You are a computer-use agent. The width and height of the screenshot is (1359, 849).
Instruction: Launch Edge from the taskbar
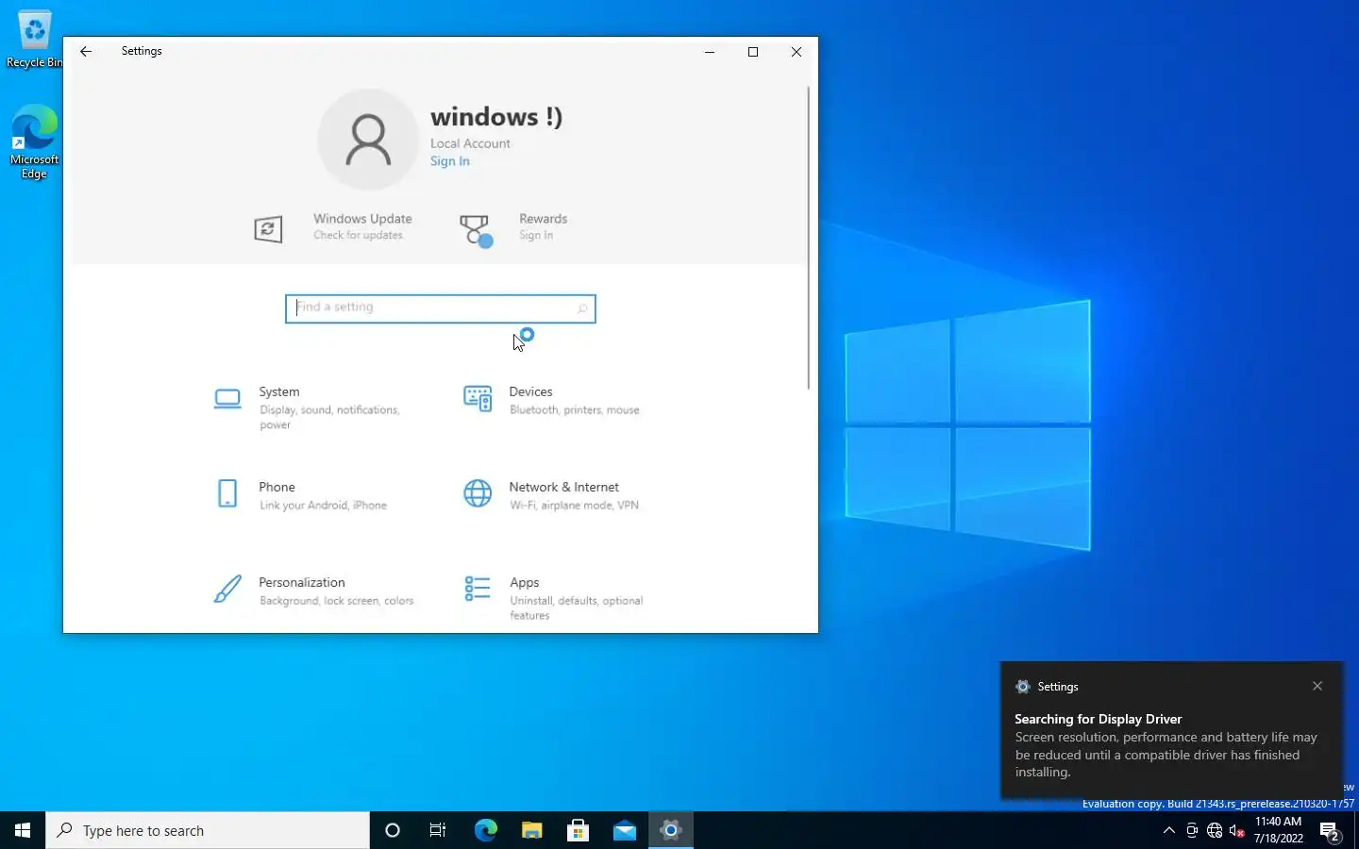tap(485, 830)
